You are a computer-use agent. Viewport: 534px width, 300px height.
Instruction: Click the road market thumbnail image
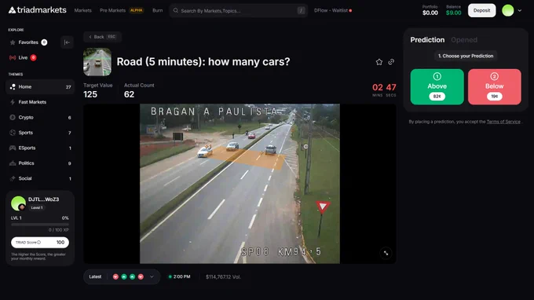(97, 62)
